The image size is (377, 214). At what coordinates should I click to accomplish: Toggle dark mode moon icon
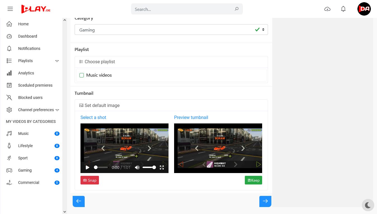click(368, 205)
